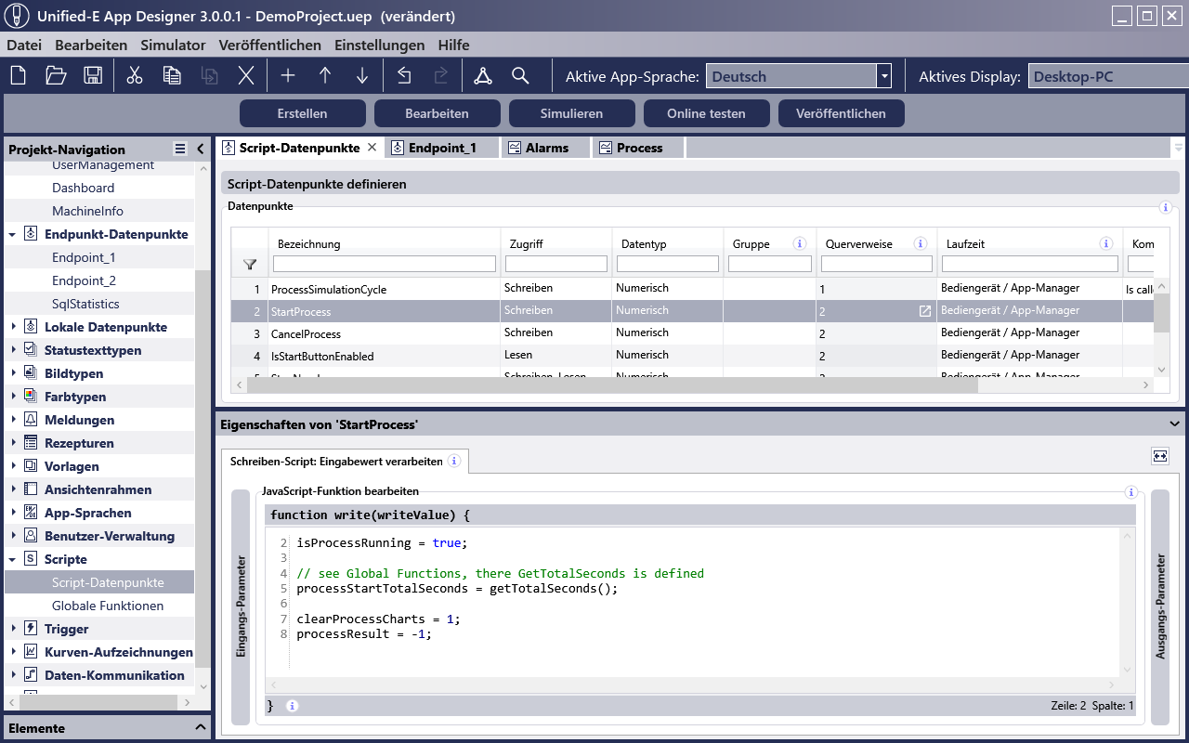Expand the Statustexttypen tree node
The image size is (1189, 743).
13,350
